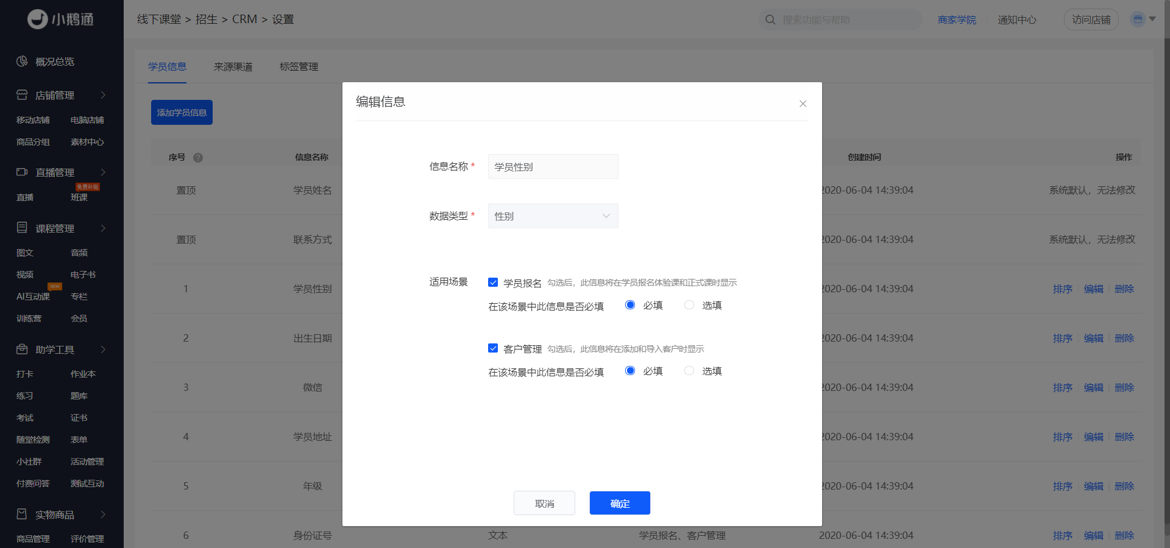This screenshot has width=1170, height=548.
Task: Open 打卡 menu item
Action: point(25,374)
